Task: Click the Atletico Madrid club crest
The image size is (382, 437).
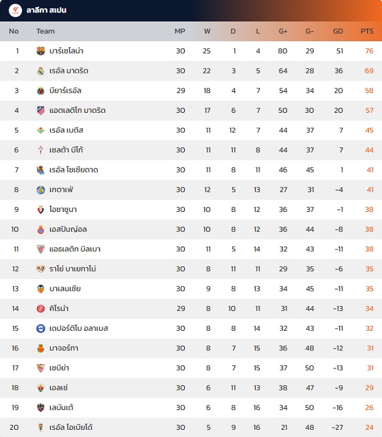Action: pyautogui.click(x=41, y=110)
